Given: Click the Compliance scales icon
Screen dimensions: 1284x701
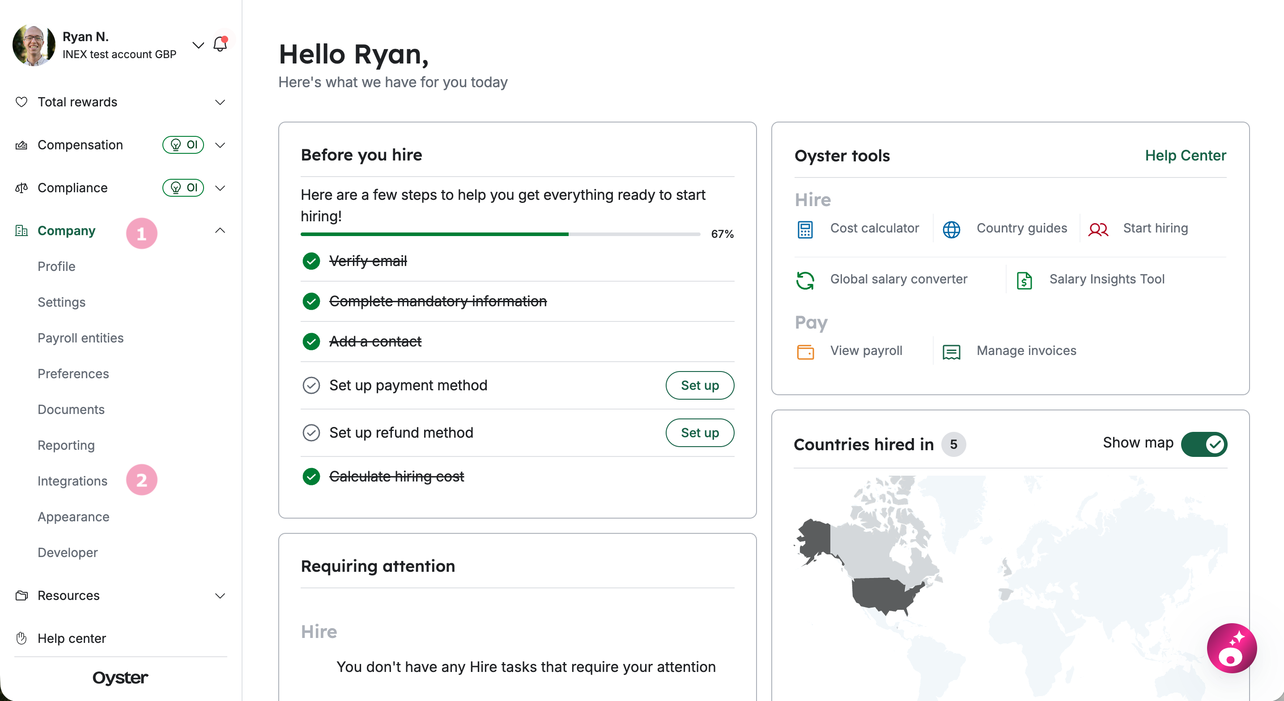Looking at the screenshot, I should (21, 188).
